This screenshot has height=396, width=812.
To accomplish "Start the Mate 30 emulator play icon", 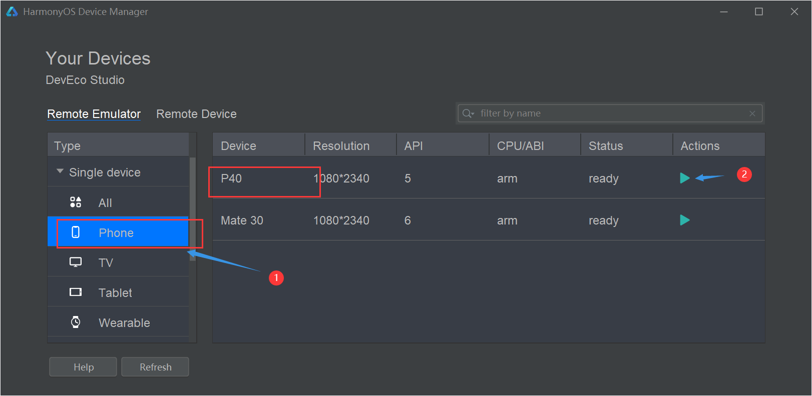I will coord(685,220).
